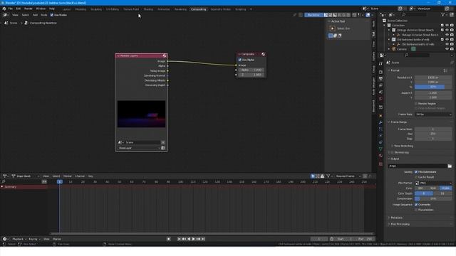This screenshot has width=456, height=256.
Task: Click the Render Layers preview thumbnail
Action: tap(141, 114)
